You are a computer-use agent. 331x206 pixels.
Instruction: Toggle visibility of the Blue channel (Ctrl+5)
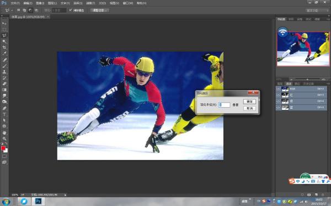278,108
